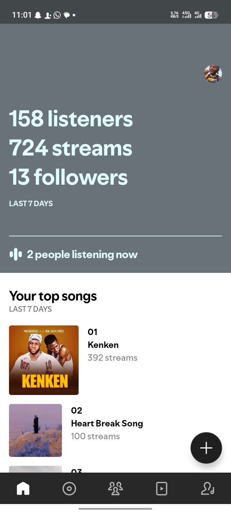Open the artist profile icon with music note
The image size is (231, 513).
click(x=208, y=489)
